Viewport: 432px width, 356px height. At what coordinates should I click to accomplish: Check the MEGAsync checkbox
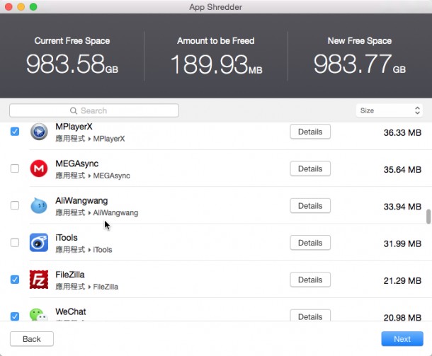(x=15, y=168)
